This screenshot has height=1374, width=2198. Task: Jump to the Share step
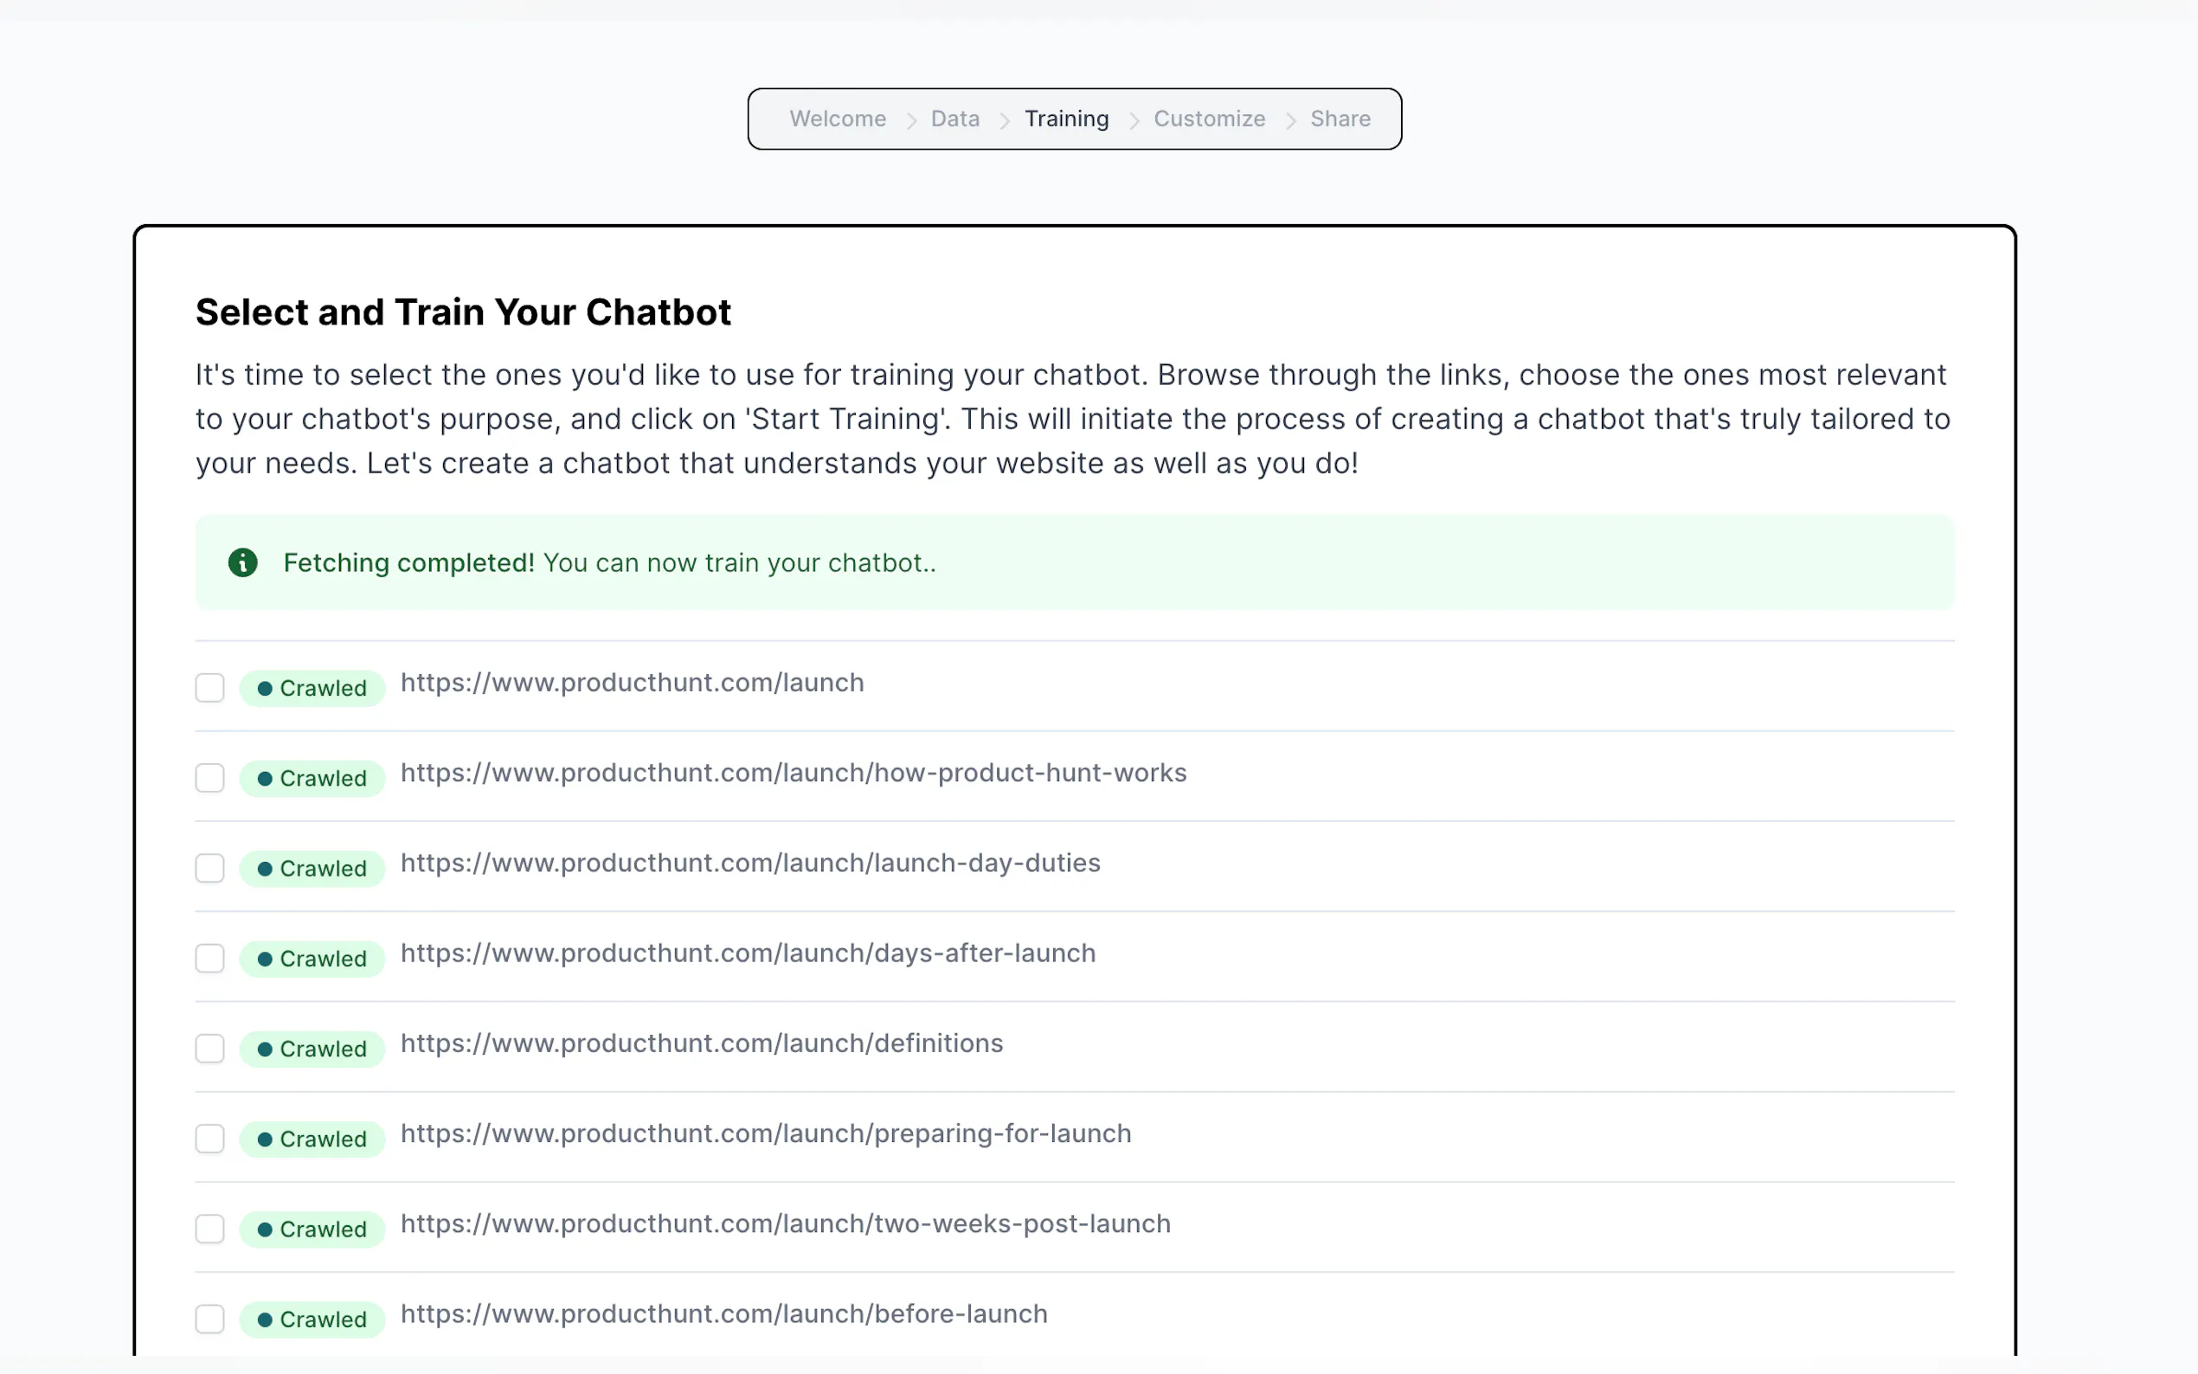pyautogui.click(x=1340, y=119)
